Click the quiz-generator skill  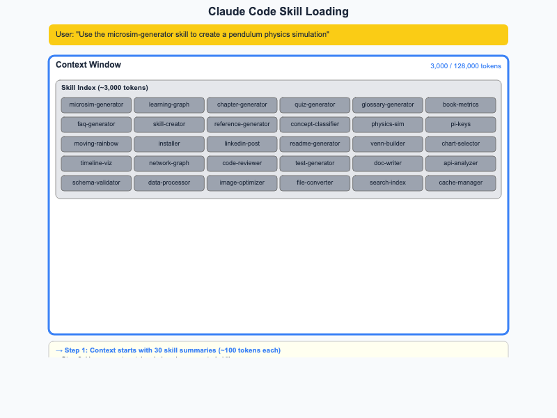pos(315,105)
